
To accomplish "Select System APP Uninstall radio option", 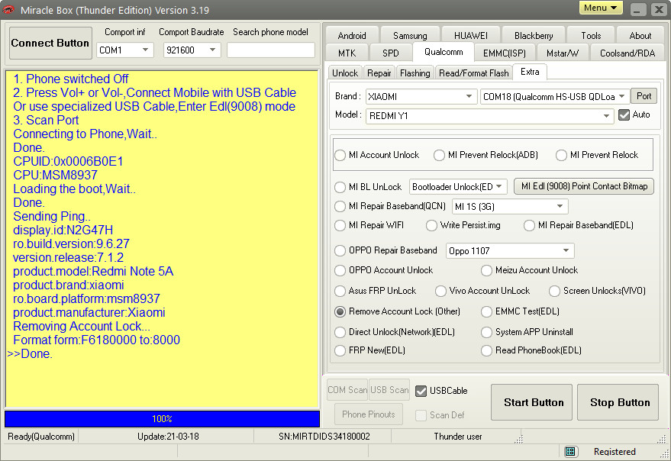I will (486, 332).
